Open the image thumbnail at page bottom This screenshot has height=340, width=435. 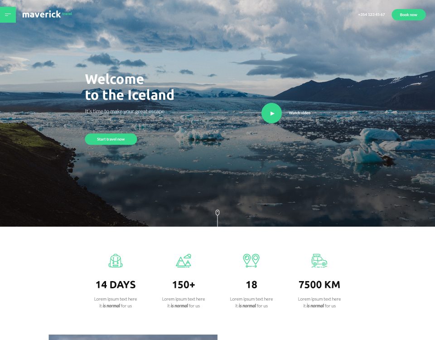point(133,337)
